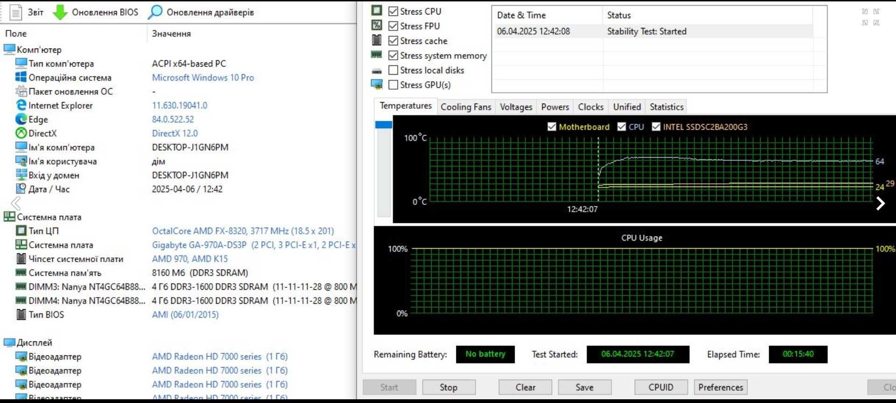Click the Вхід у домен network icon
896x403 pixels.
pos(21,175)
